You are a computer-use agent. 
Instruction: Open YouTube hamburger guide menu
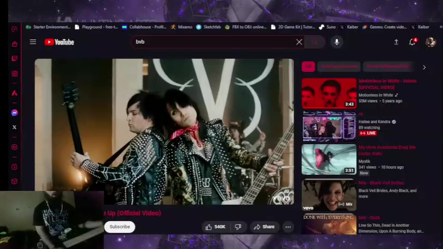[x=33, y=42]
